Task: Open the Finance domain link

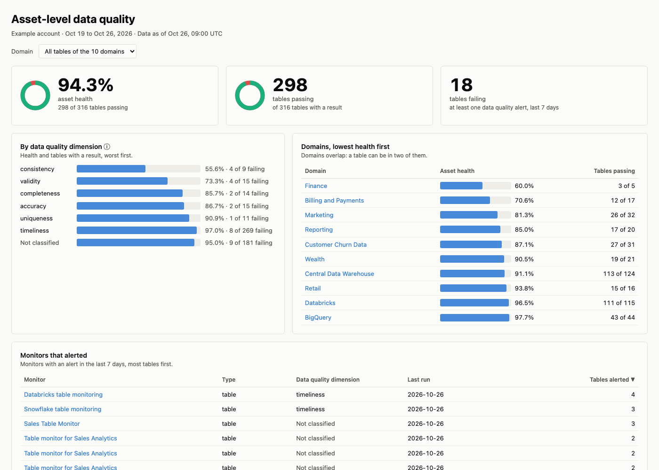Action: [x=316, y=186]
